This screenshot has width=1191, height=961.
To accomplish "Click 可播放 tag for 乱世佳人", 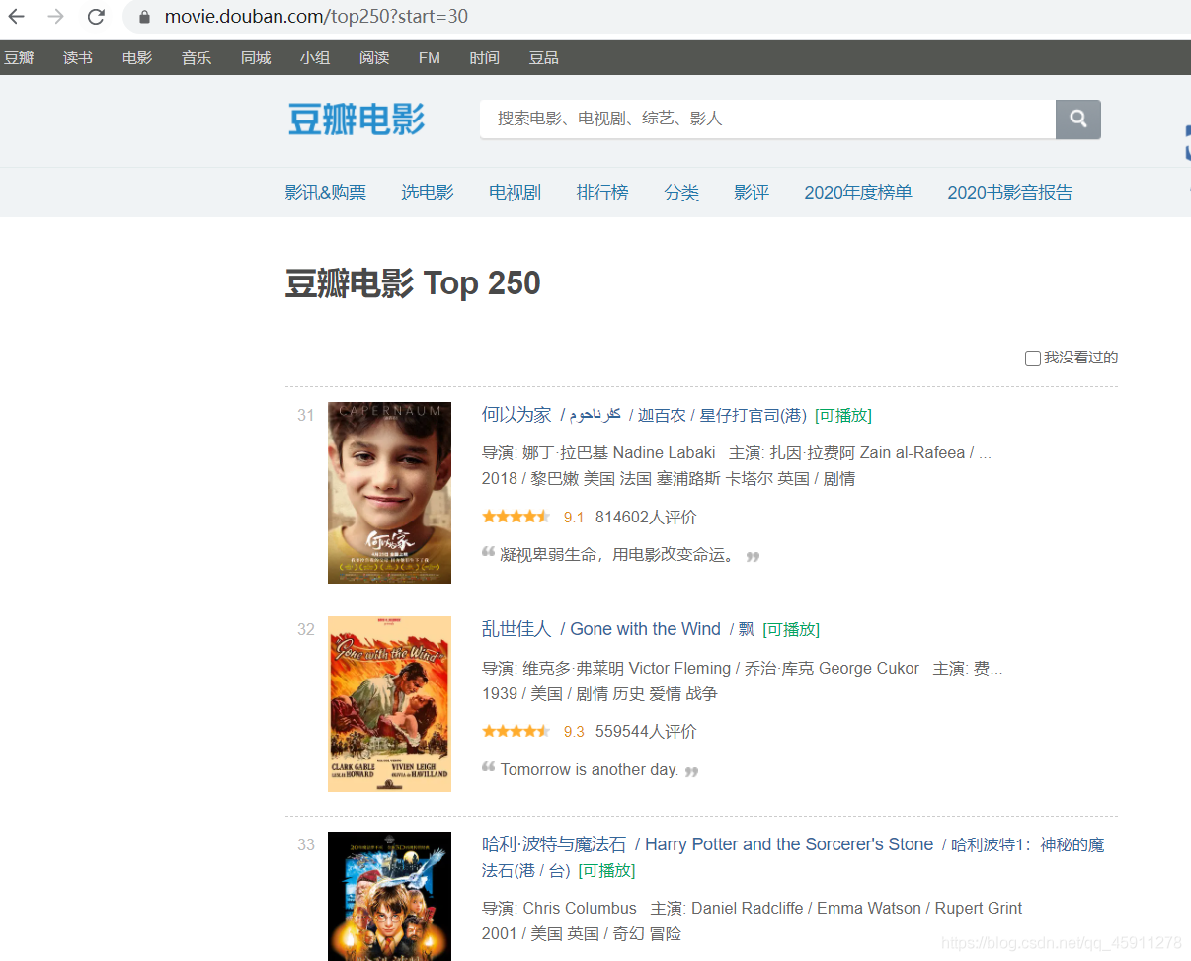I will click(x=791, y=630).
